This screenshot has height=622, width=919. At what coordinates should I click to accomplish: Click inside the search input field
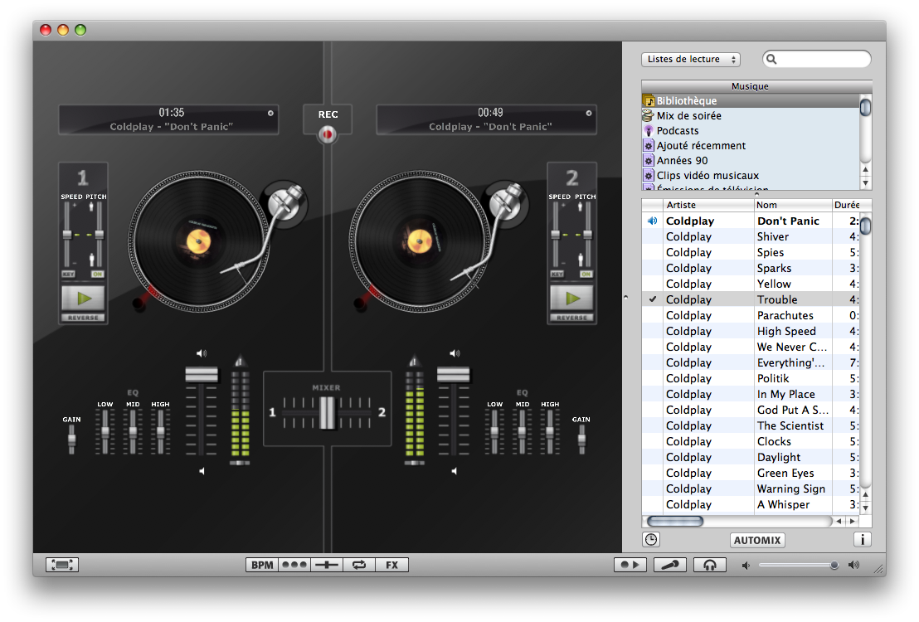click(x=816, y=59)
